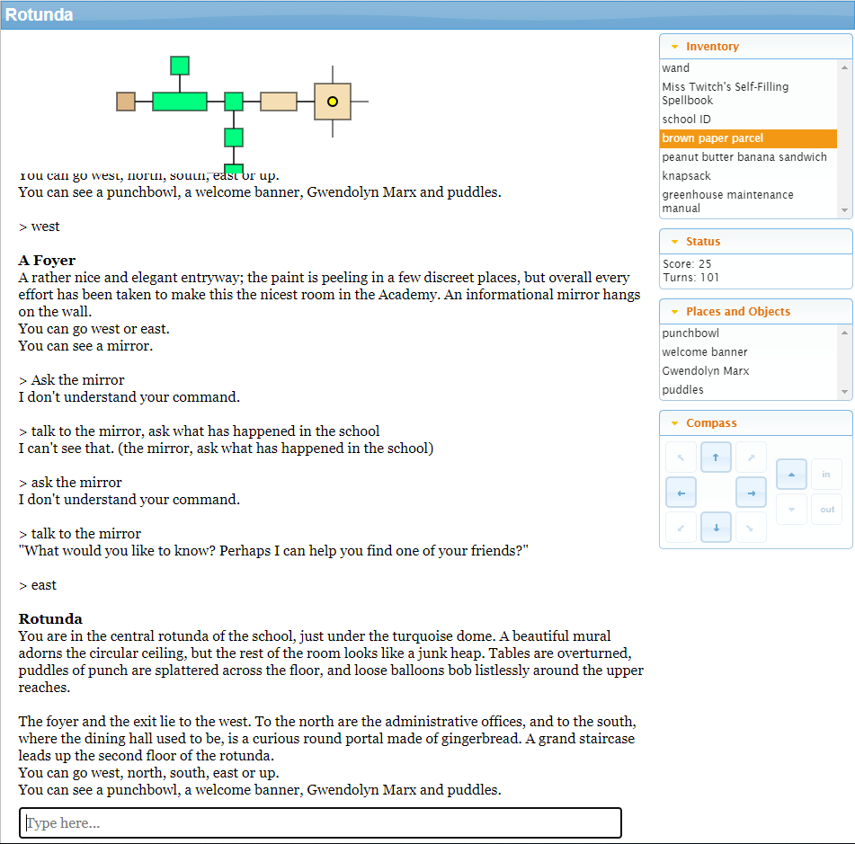The width and height of the screenshot is (855, 844).
Task: Select Miss Twitch's Self-Filling Spellbook
Action: point(748,93)
